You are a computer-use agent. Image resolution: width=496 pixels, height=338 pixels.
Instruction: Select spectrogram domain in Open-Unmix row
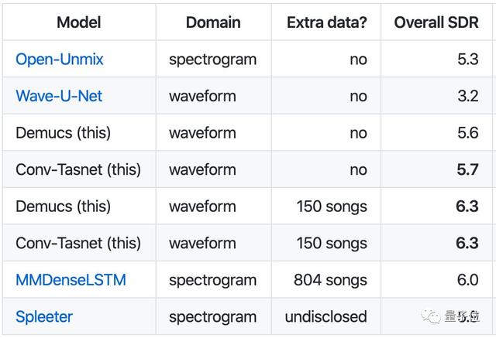(212, 59)
